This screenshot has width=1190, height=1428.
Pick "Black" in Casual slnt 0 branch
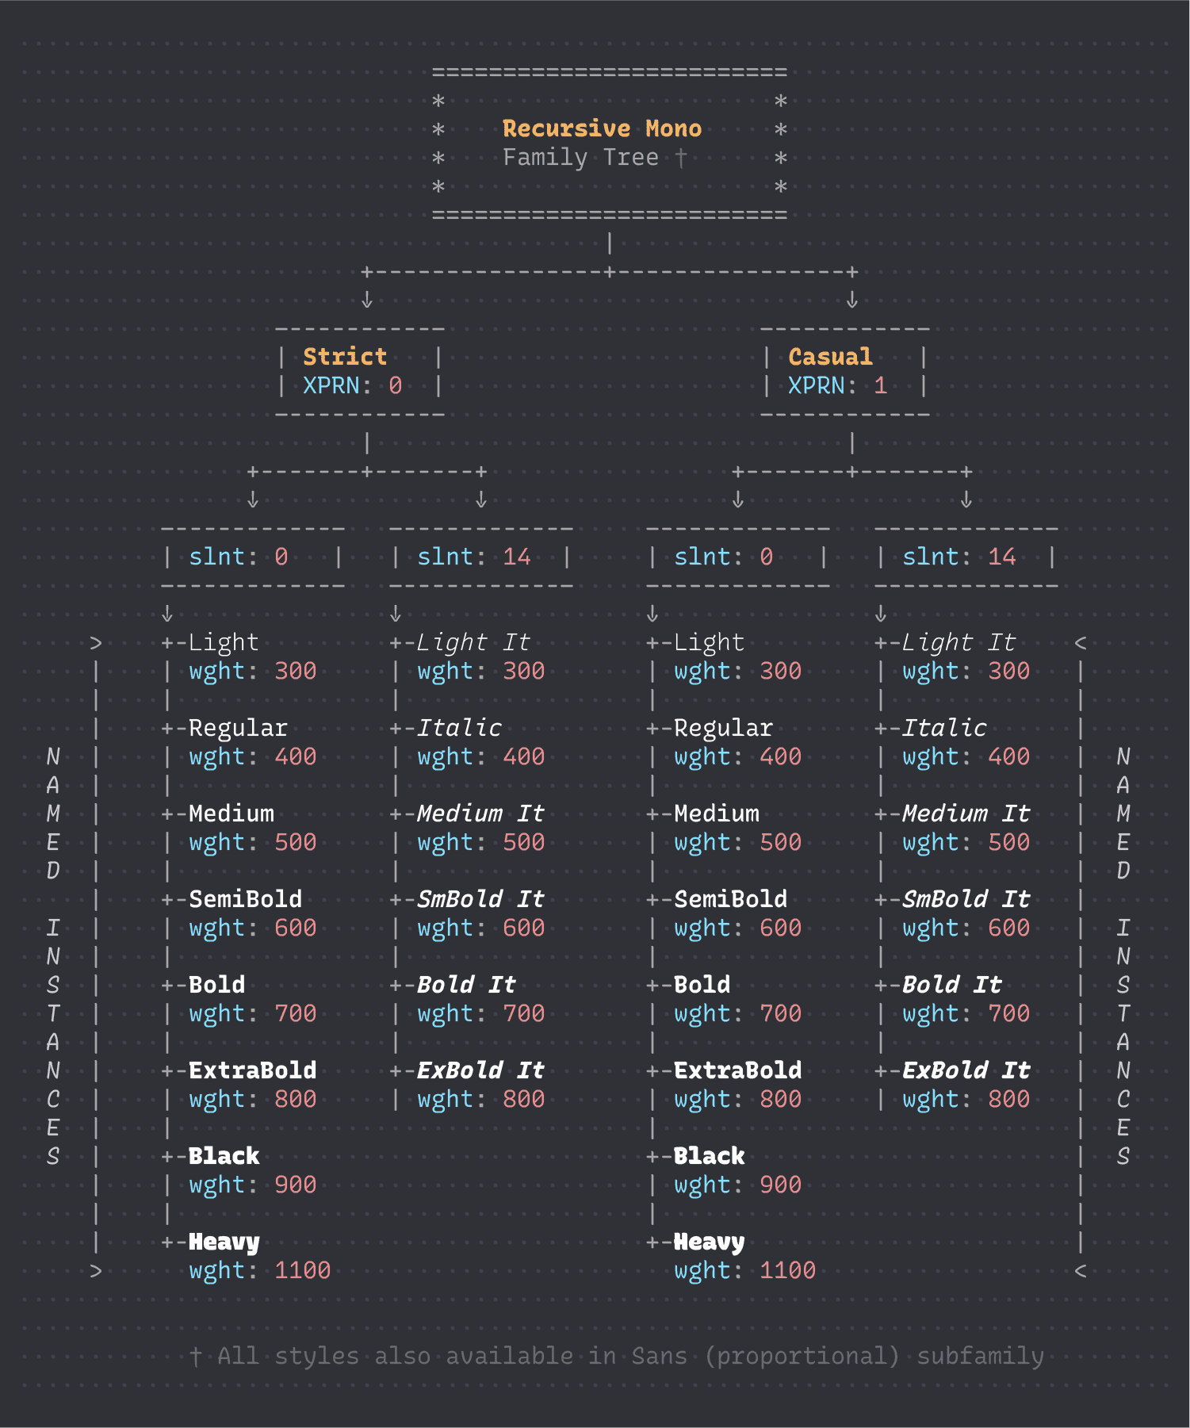click(709, 1156)
